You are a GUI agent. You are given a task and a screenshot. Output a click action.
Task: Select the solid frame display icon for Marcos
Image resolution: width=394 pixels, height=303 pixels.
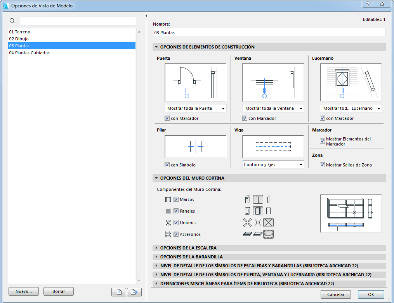258,199
